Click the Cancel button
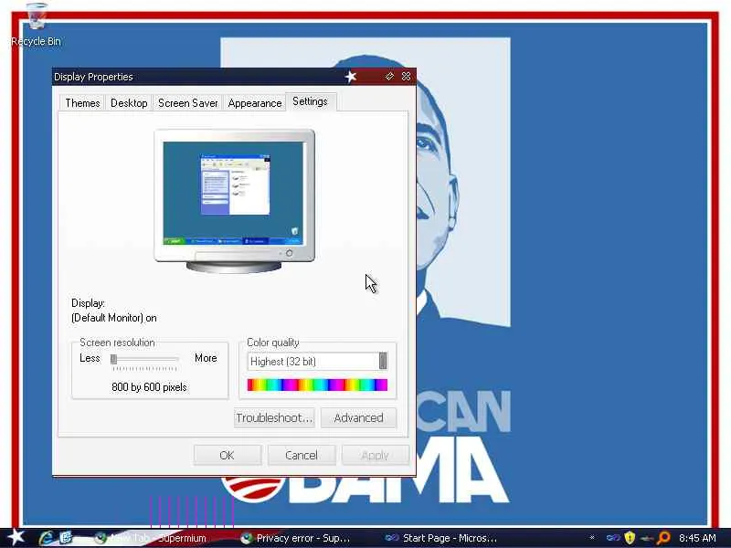 click(x=302, y=455)
